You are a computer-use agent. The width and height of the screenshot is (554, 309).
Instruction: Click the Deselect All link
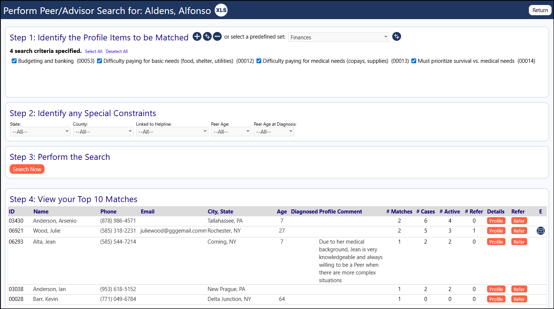117,51
